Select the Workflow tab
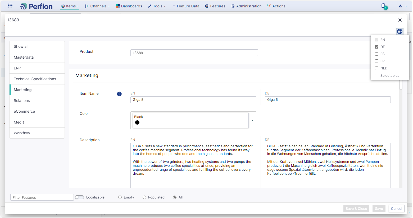 tap(37, 133)
